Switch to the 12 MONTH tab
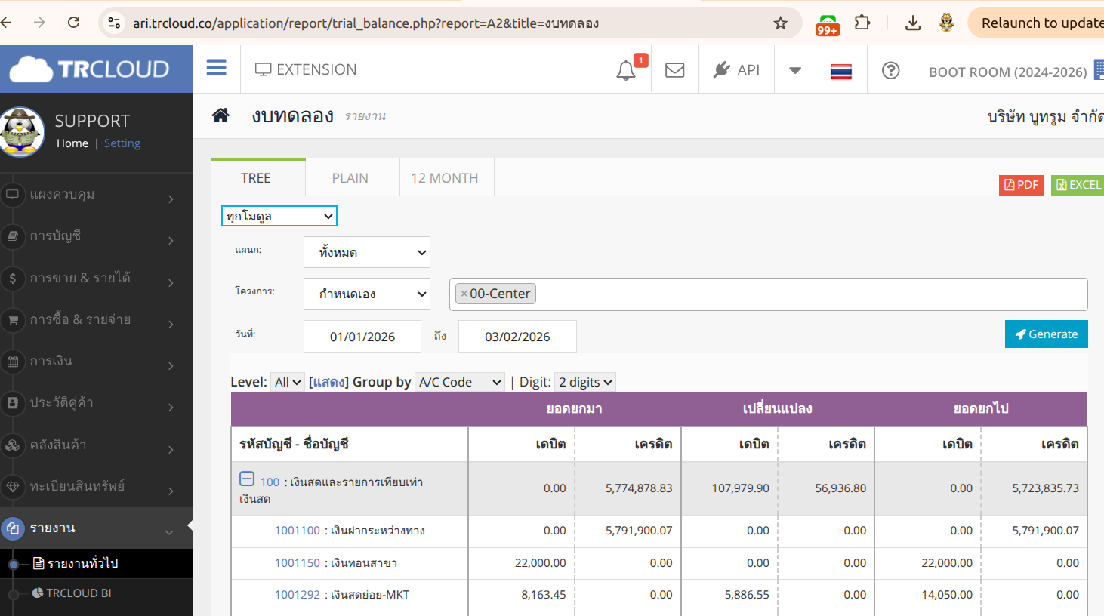 click(x=444, y=178)
